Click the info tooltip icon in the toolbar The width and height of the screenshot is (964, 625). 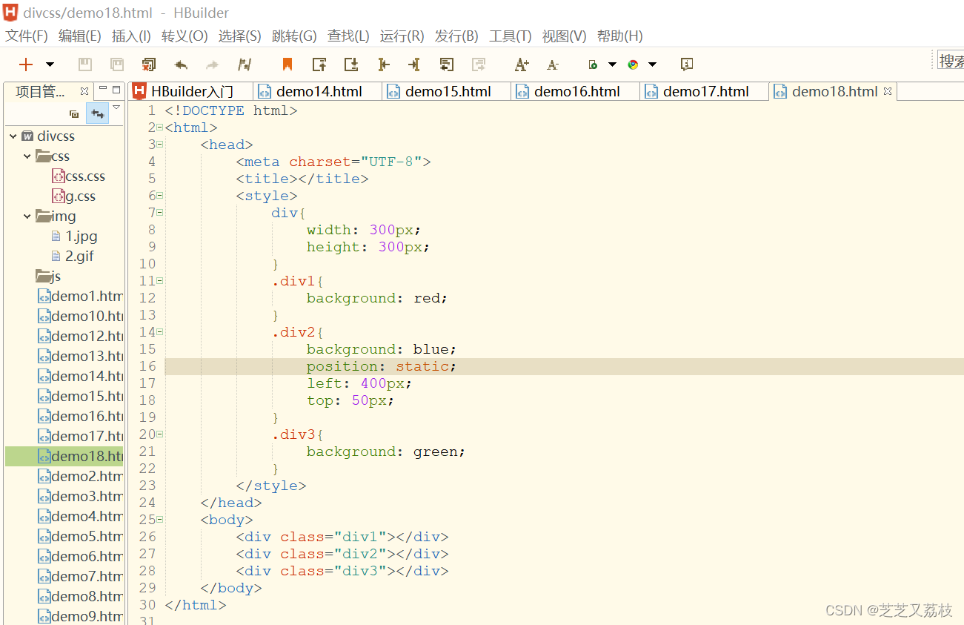tap(687, 65)
